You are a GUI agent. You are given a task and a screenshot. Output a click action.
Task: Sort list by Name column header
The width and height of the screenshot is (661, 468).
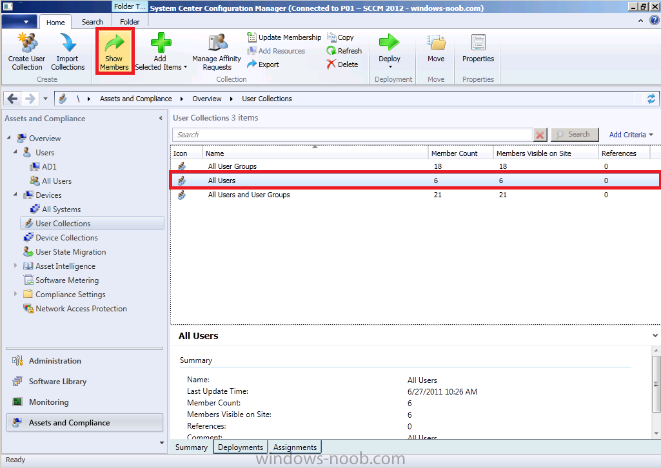[315, 153]
